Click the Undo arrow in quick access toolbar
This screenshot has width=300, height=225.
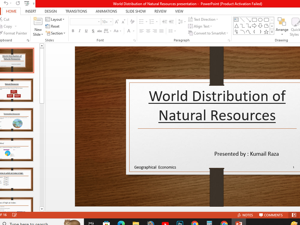click(x=6, y=3)
